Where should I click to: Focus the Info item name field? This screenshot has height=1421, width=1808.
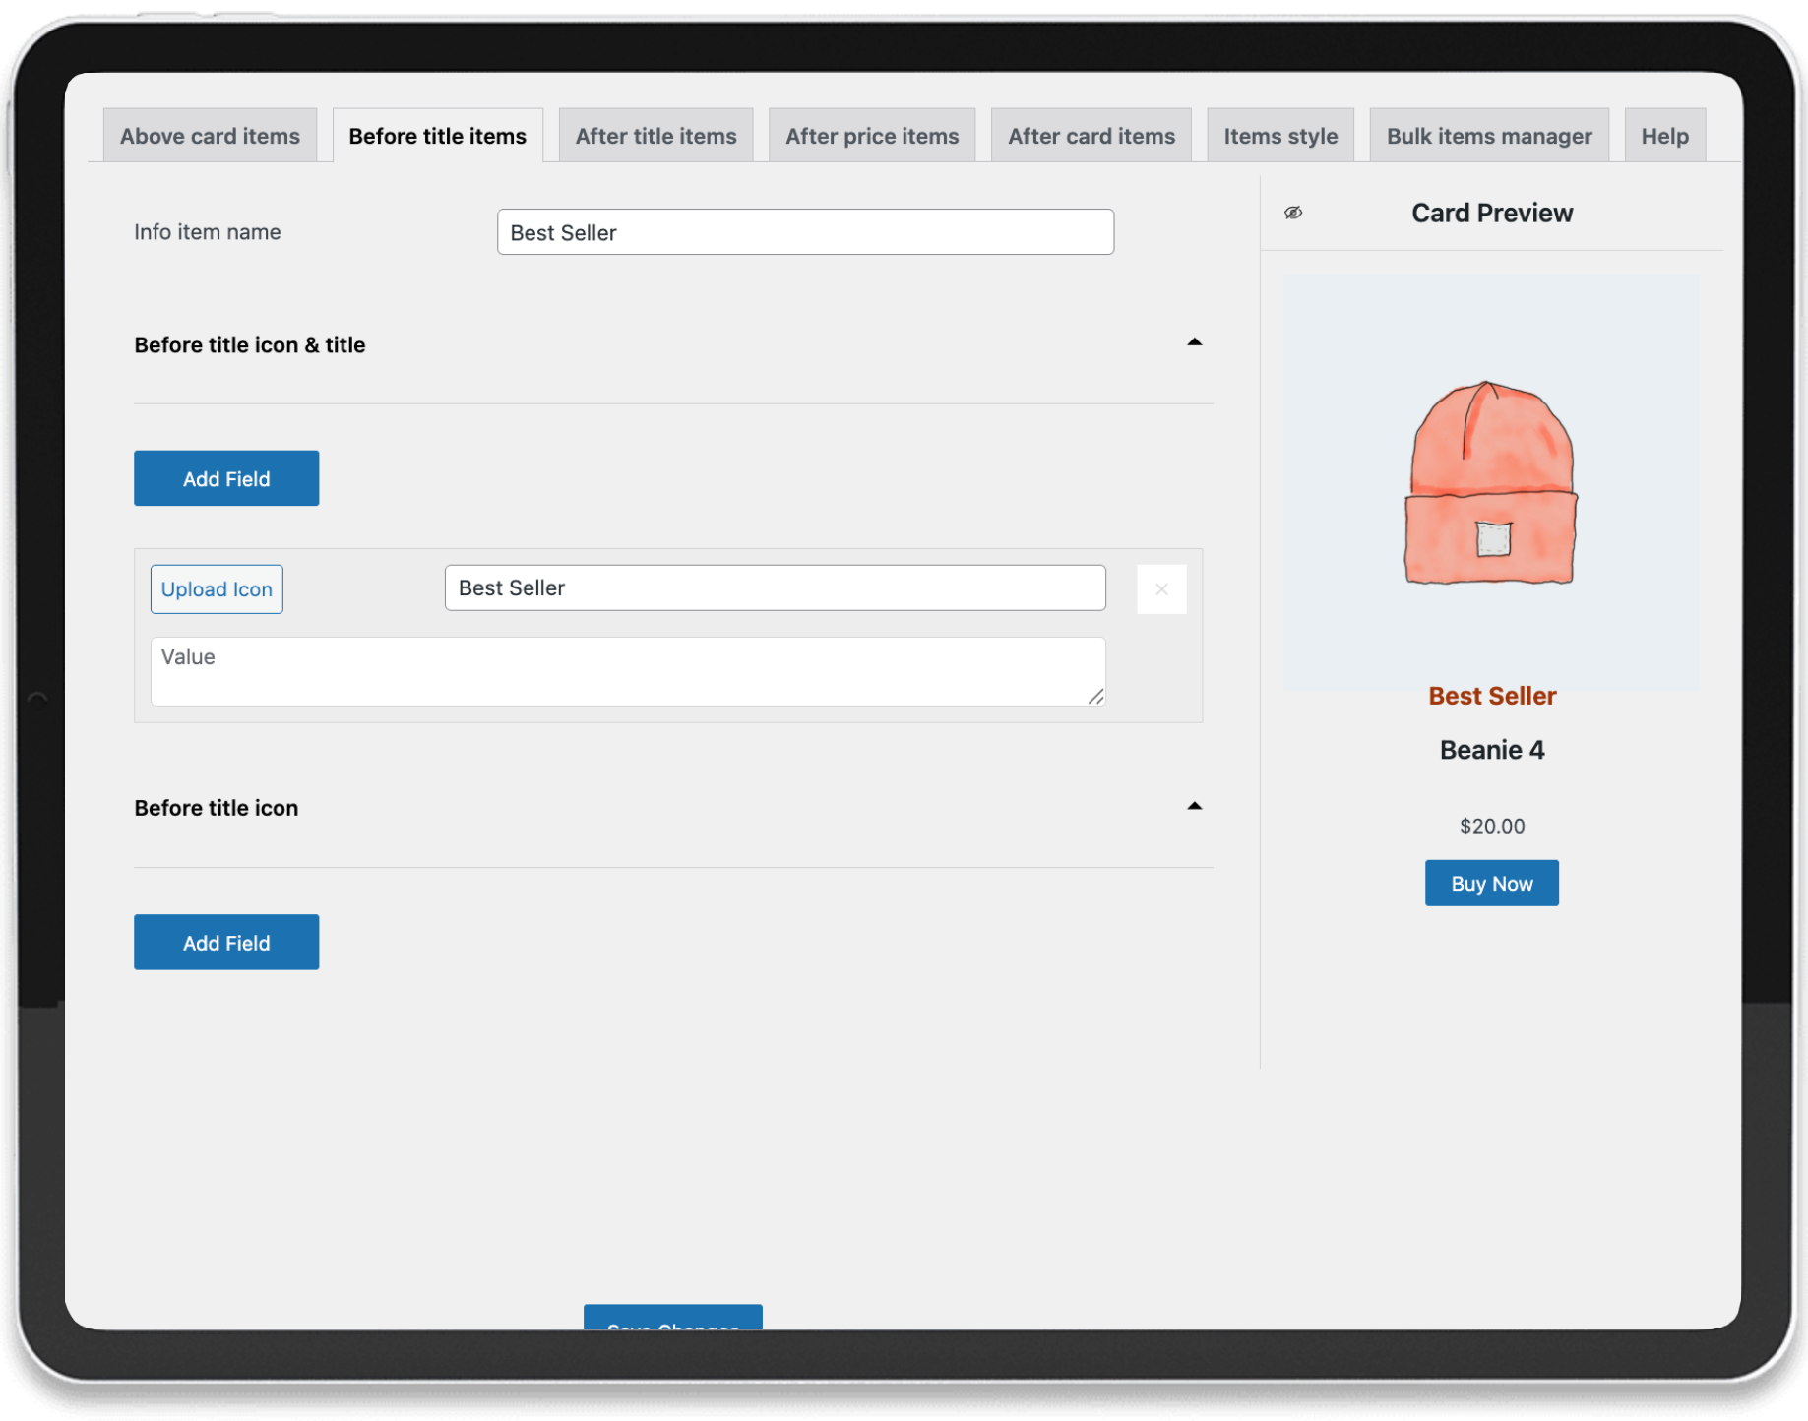[805, 232]
